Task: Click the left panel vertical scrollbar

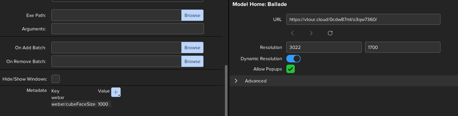Action: click(226, 90)
